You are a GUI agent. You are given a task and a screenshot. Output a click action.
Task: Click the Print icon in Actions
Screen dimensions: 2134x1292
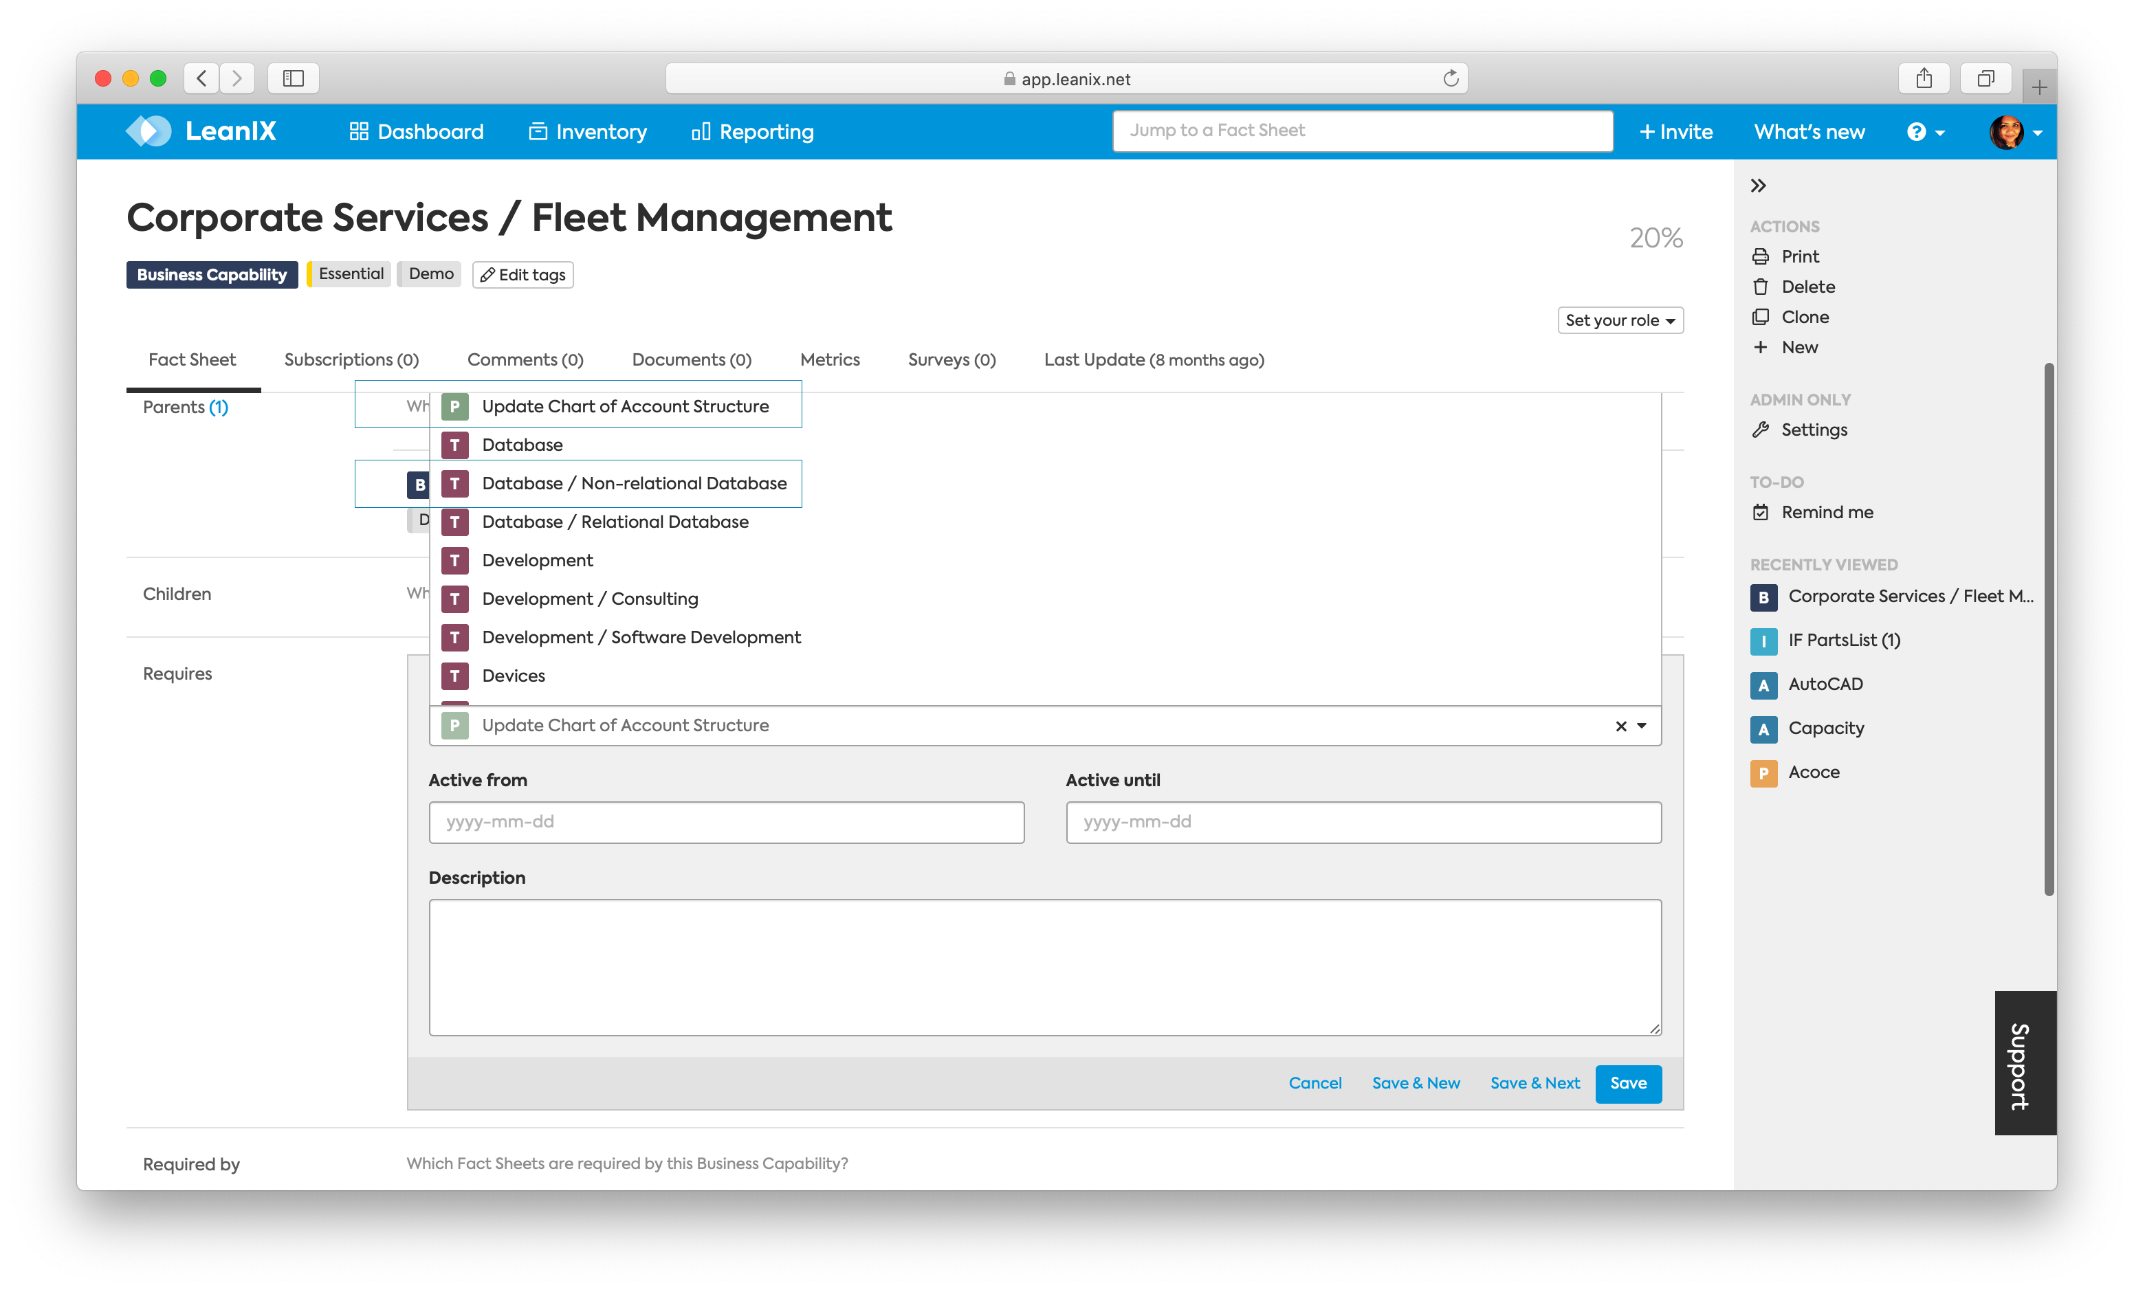(1760, 256)
